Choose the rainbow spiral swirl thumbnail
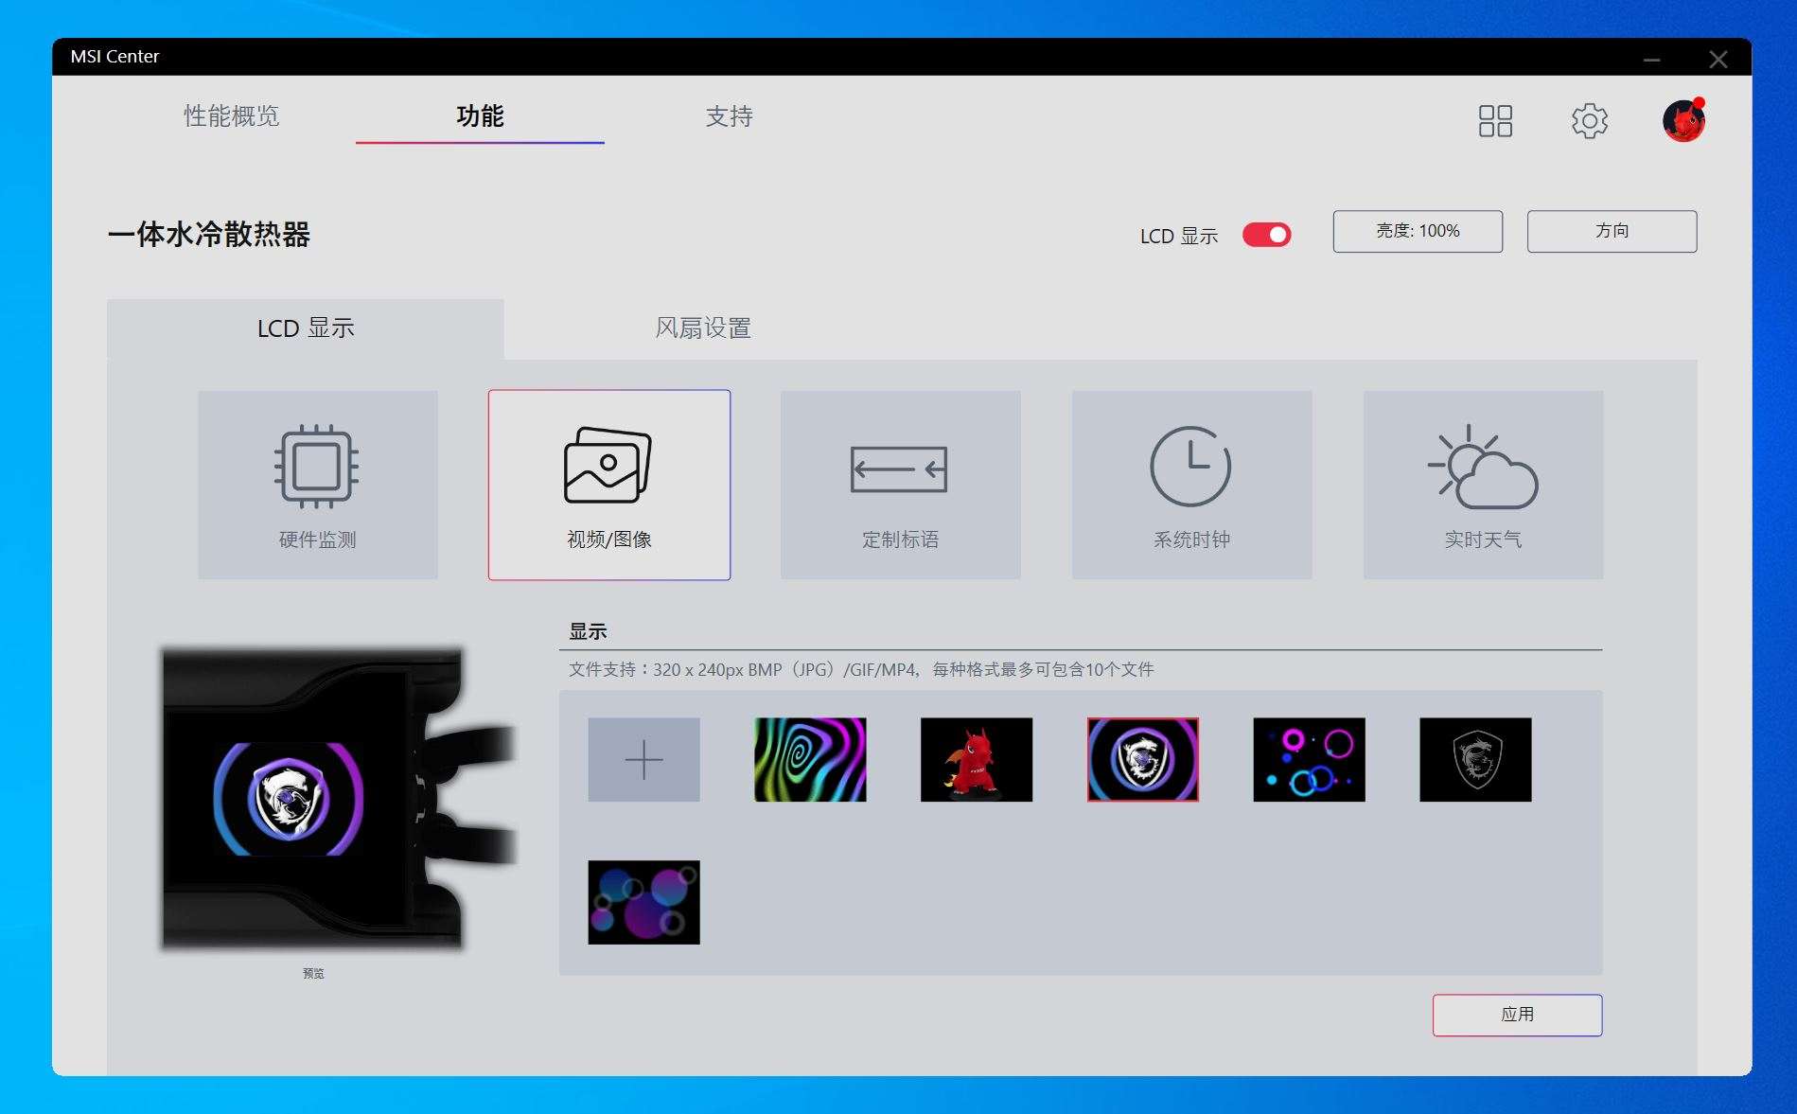 (x=810, y=759)
